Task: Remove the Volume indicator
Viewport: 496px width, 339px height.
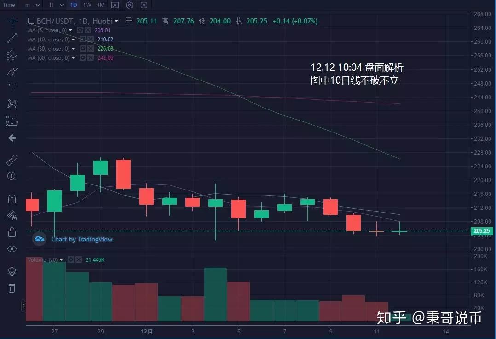Action: point(79,259)
